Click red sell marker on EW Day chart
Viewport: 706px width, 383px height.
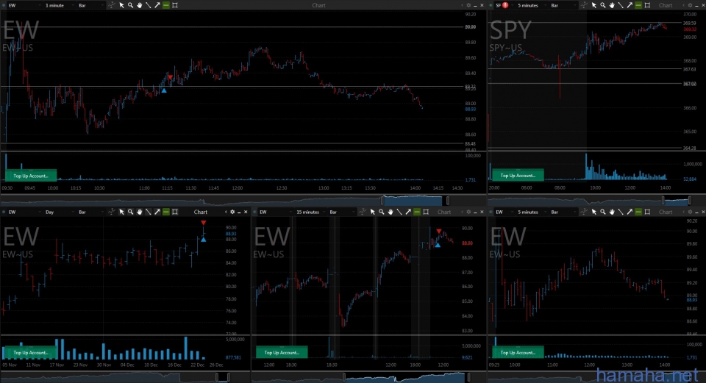click(204, 223)
